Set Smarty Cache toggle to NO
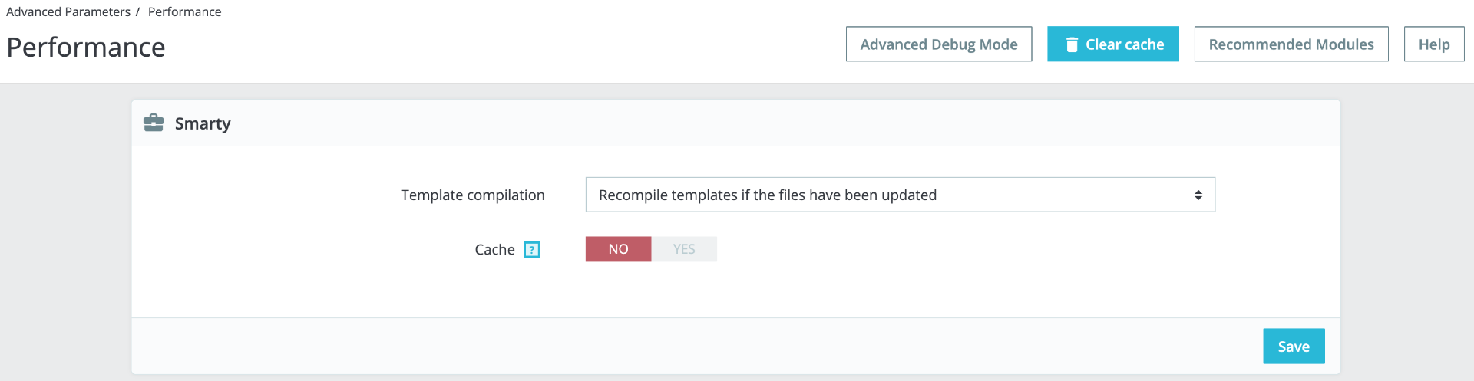The image size is (1474, 381). [618, 249]
